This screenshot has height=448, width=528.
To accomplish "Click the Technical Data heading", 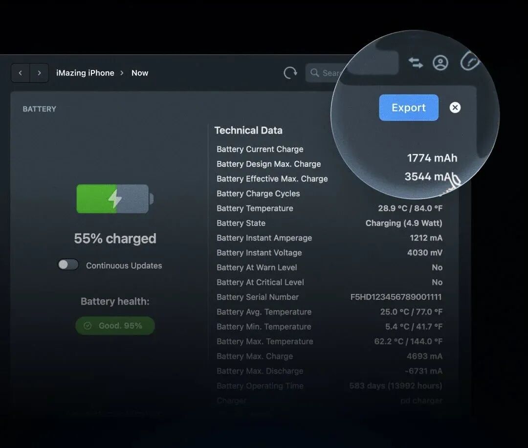I will click(x=248, y=131).
